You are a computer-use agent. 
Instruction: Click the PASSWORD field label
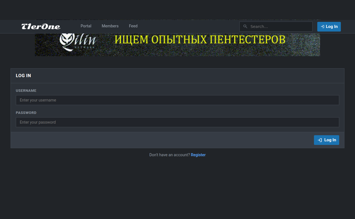26,113
